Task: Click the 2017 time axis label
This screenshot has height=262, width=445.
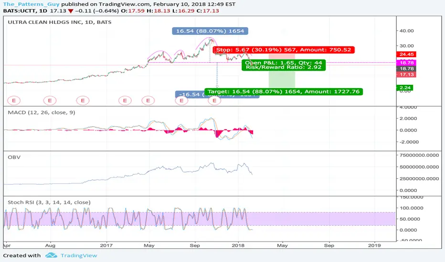Action: pyautogui.click(x=106, y=245)
